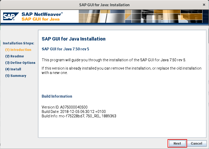Screen dimensions: 209x149
Task: Click the SAP logo in the banner
Action: click(x=11, y=16)
